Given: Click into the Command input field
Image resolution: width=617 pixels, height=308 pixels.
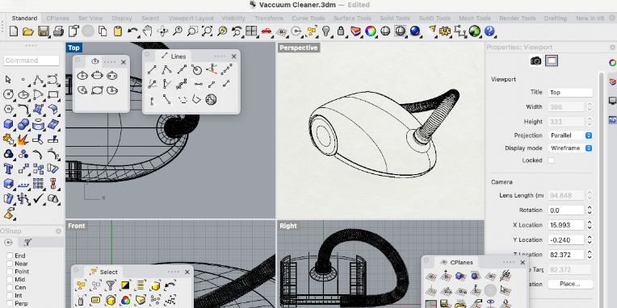Looking at the screenshot, I should (x=31, y=60).
